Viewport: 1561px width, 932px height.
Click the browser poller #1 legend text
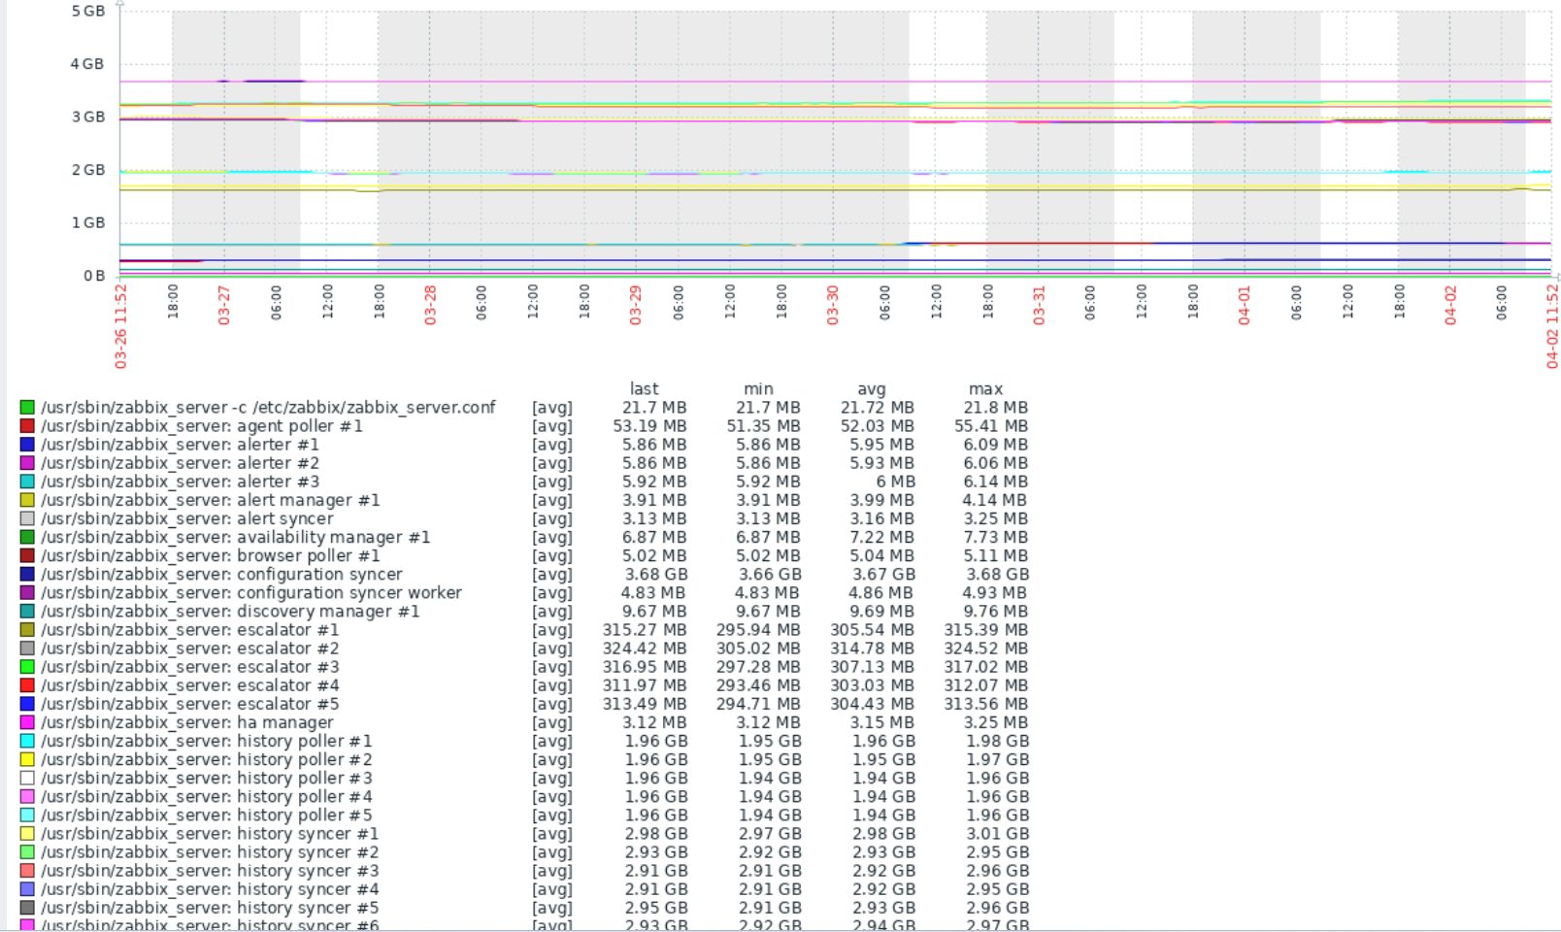click(211, 556)
